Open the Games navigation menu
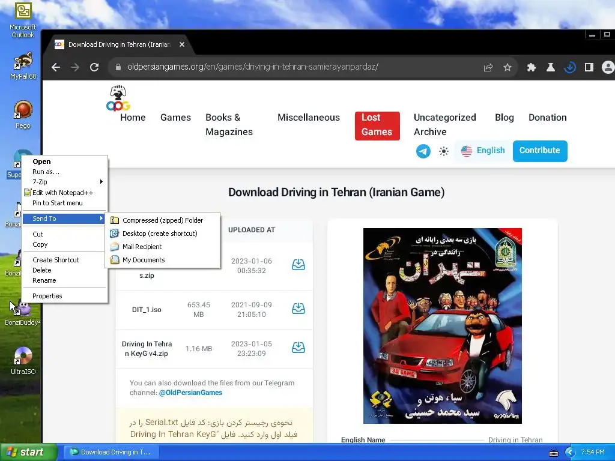This screenshot has width=615, height=461. (176, 117)
